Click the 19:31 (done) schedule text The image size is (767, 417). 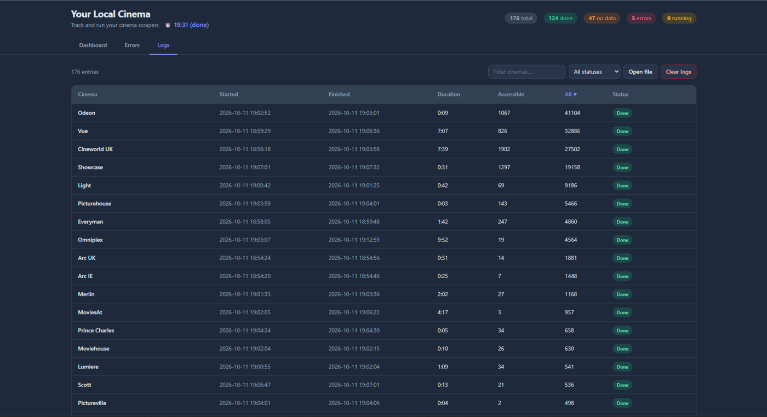coord(191,25)
